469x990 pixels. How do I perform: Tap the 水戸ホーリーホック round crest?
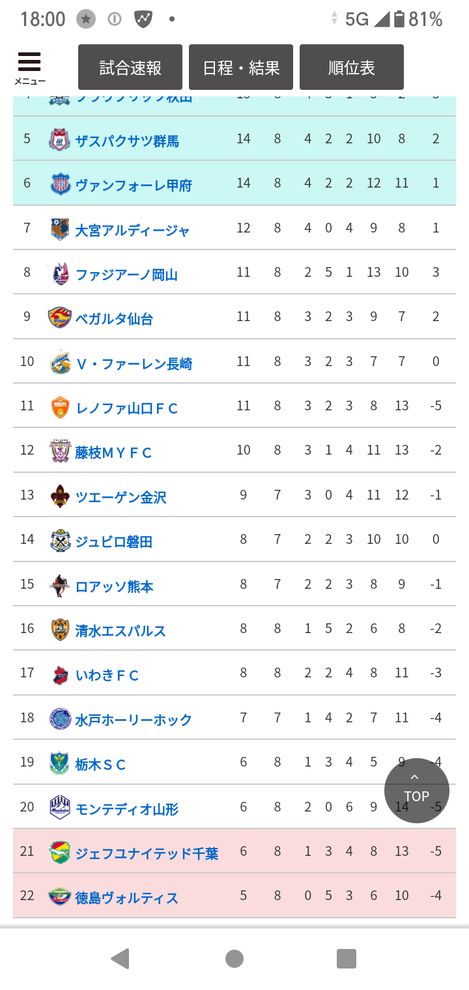click(x=60, y=719)
